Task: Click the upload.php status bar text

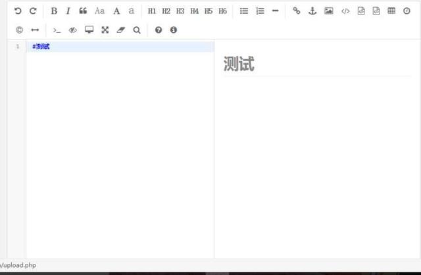Action: click(x=18, y=265)
